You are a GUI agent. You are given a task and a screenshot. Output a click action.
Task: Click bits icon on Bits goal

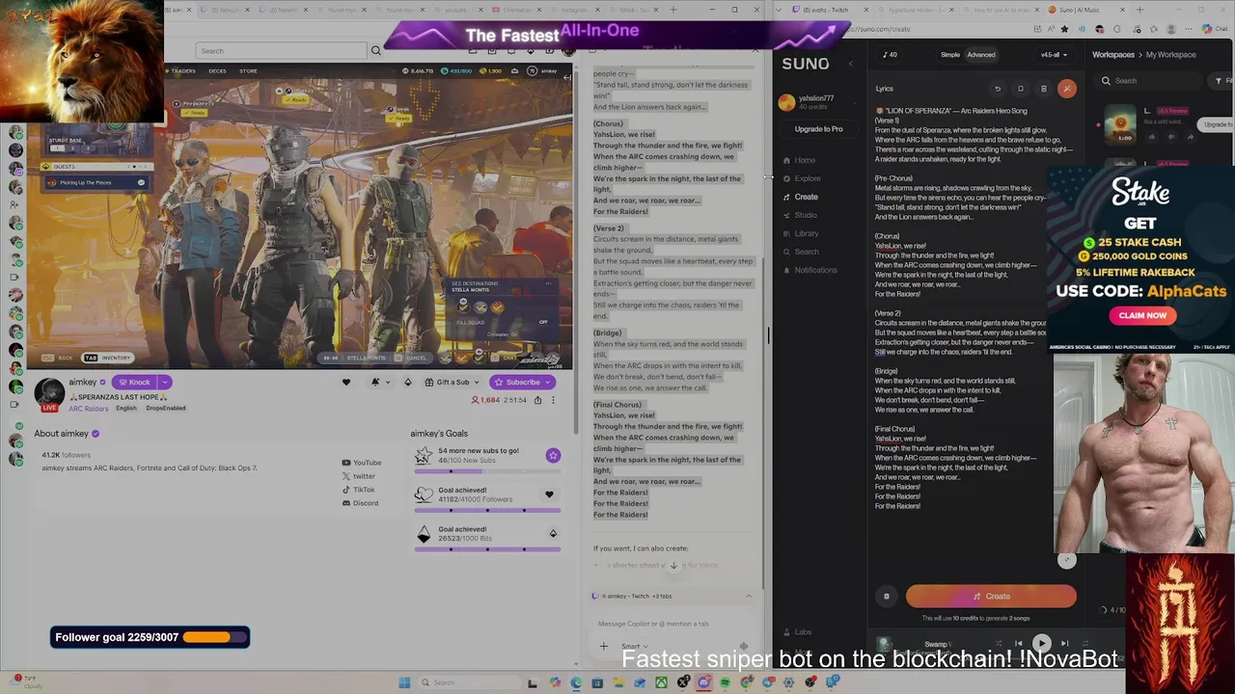click(553, 533)
